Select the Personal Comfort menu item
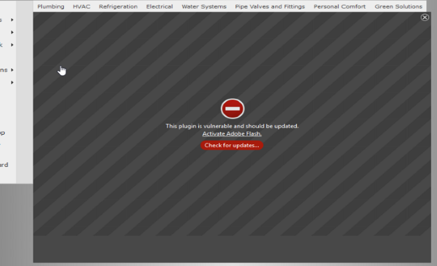The image size is (437, 266). (x=339, y=6)
